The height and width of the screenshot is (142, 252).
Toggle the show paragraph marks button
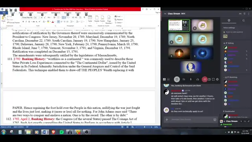pyautogui.click(x=85, y=17)
